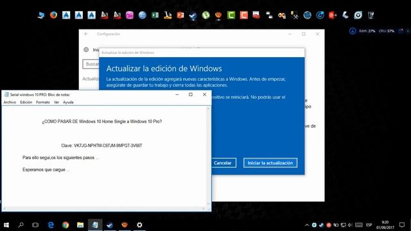411x231 pixels.
Task: Click the '¿COMO PASAR DE Windows 10' heading
Action: coord(101,121)
